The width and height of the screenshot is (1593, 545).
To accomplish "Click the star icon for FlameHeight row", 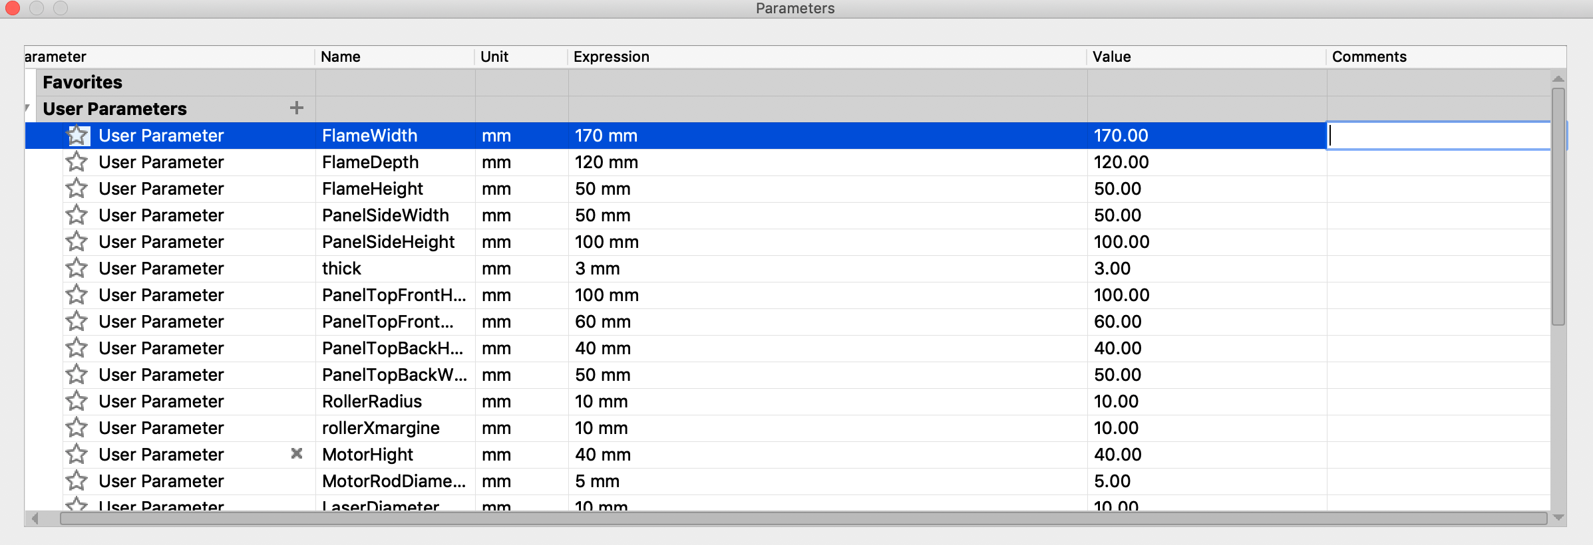I will (x=77, y=188).
